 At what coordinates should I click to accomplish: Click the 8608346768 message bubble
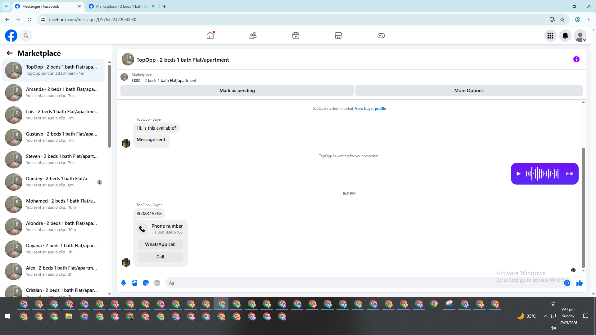pyautogui.click(x=149, y=214)
